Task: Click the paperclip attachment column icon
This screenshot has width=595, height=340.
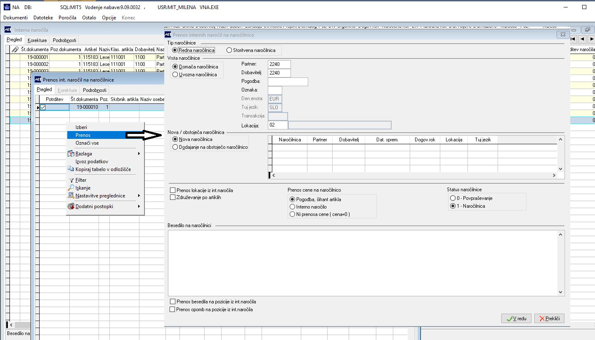Action: click(15, 49)
